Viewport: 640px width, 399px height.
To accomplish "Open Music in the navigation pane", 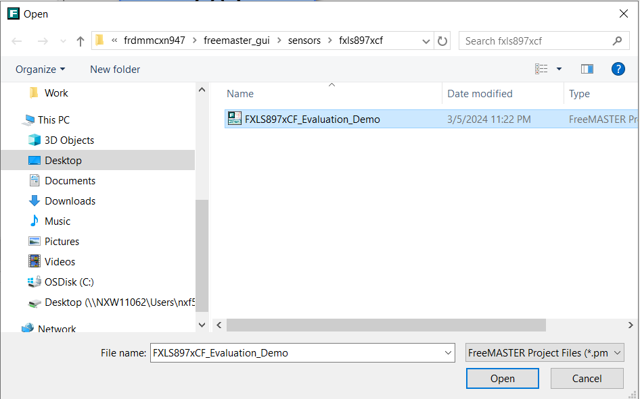I will pos(57,221).
